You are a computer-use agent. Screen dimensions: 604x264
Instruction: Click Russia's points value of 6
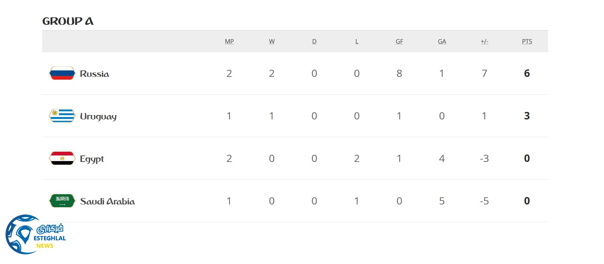tap(527, 73)
